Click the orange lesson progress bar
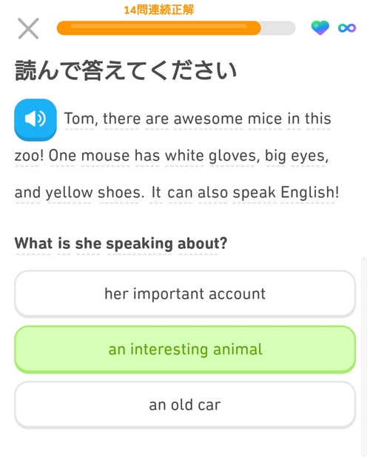Screen dimensions: 370x458 pos(176,28)
